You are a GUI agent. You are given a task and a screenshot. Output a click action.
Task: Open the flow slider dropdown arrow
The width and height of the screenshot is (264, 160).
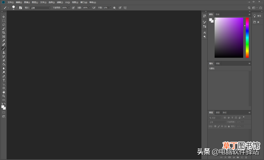[90, 8]
